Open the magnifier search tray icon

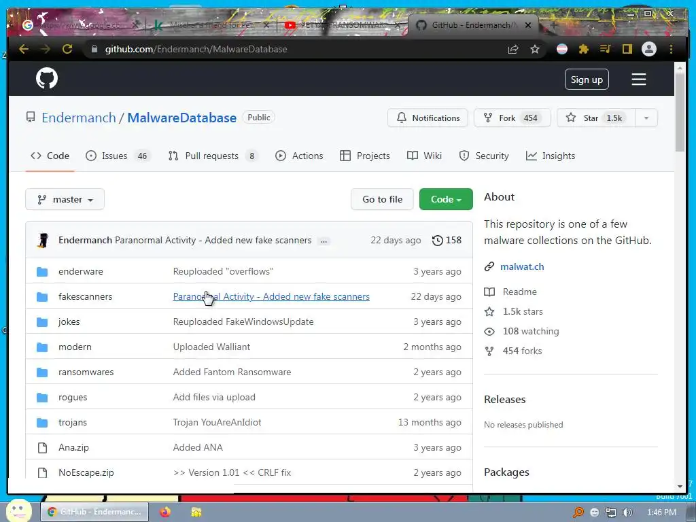point(578,512)
